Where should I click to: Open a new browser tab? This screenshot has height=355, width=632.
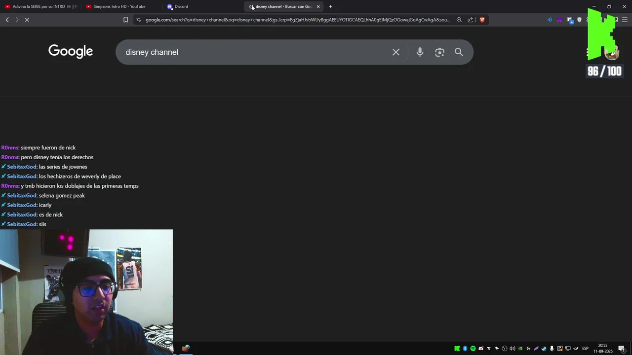pyautogui.click(x=330, y=6)
